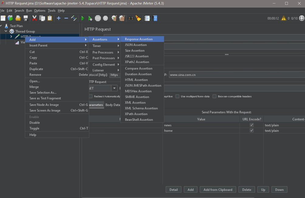Click the Cut scissors icon in toolbar
This screenshot has width=305, height=198.
pyautogui.click(x=34, y=19)
